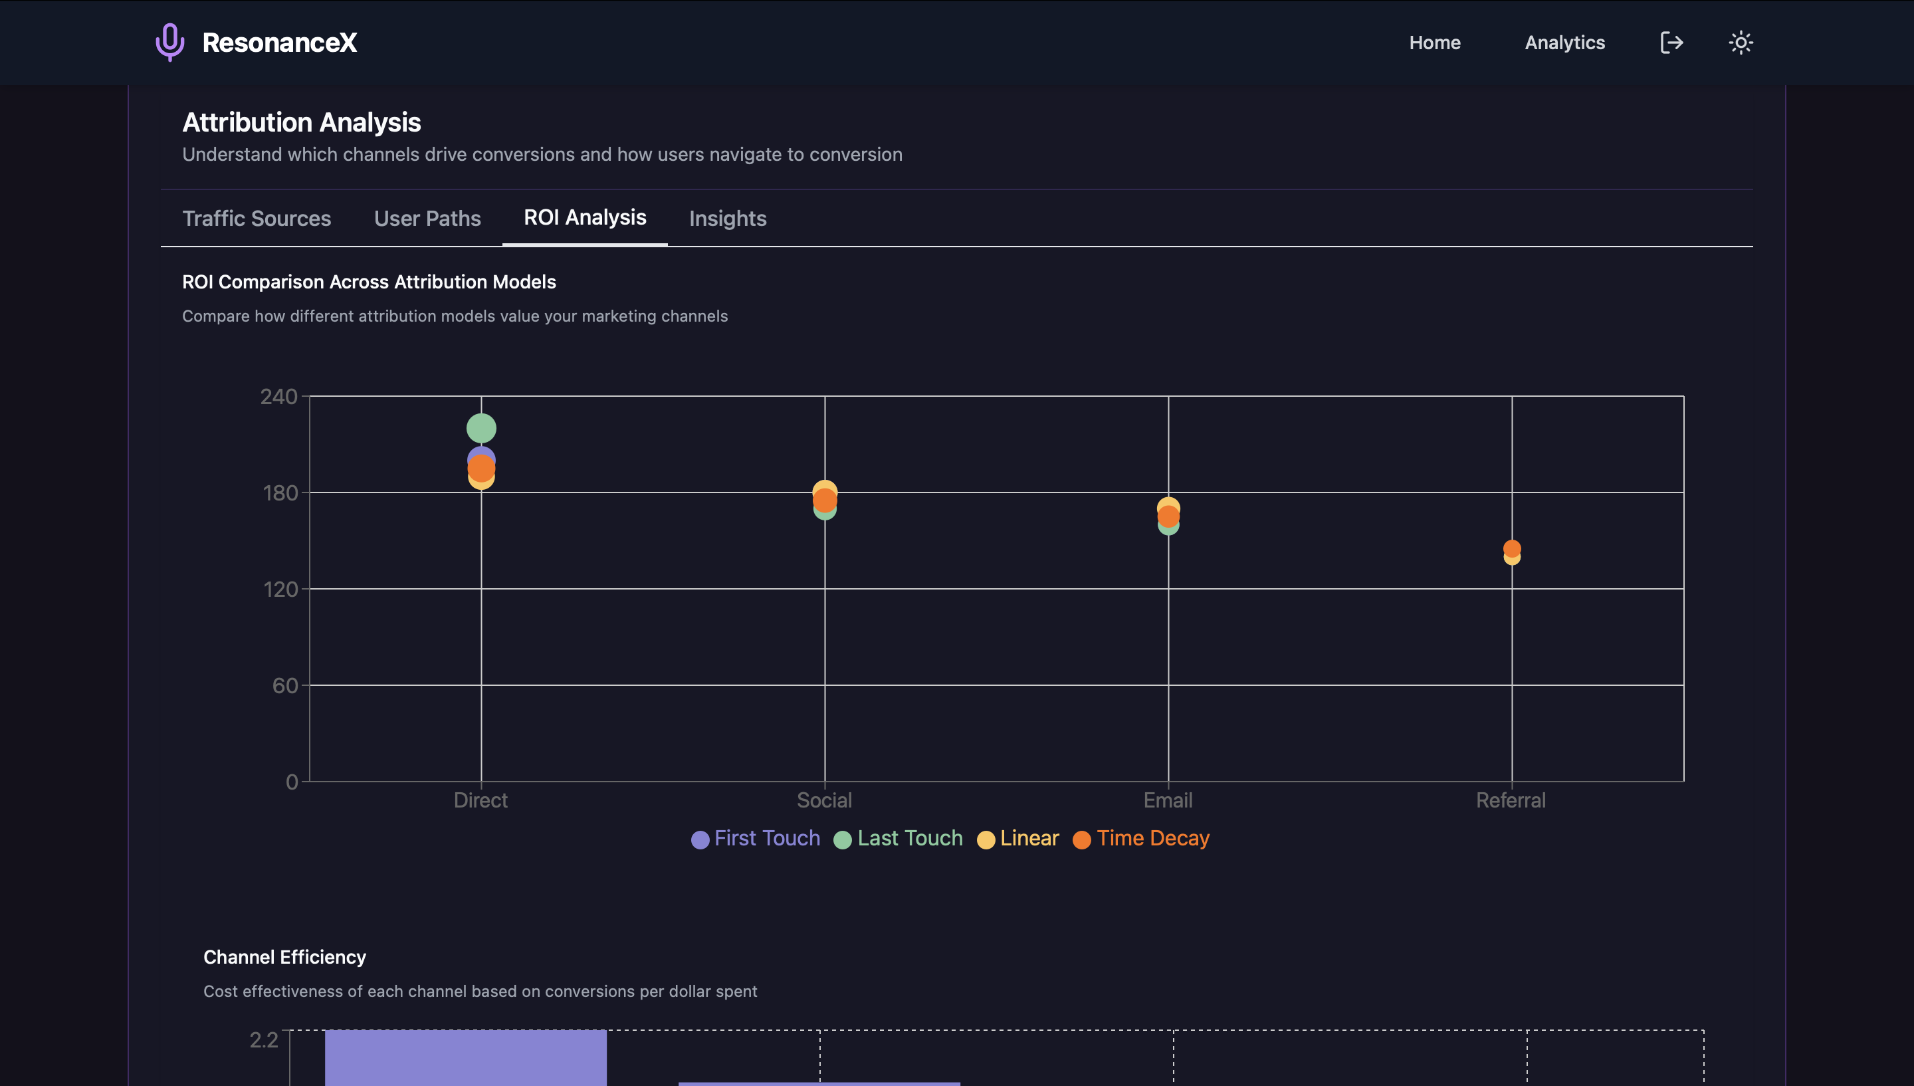
Task: Open the Insights tab
Action: [728, 219]
